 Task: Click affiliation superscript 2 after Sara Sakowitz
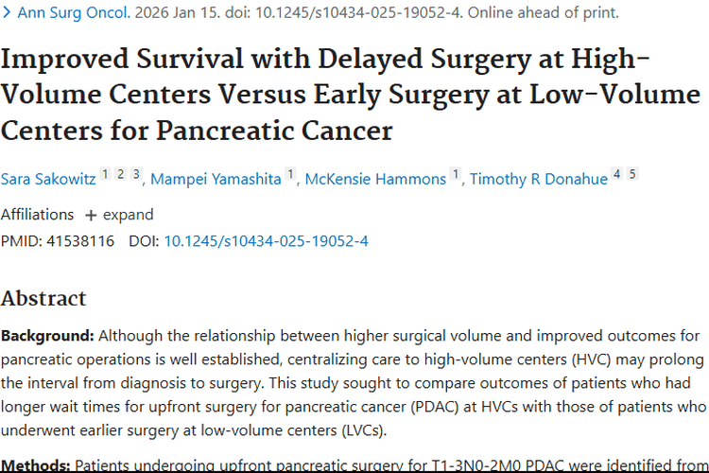coord(121,174)
